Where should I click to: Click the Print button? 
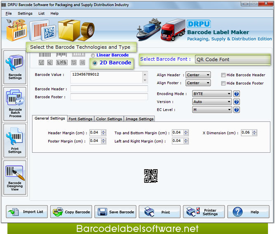160,212
